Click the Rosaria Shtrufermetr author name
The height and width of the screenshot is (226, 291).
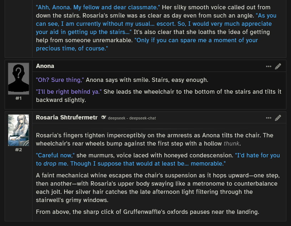67,117
